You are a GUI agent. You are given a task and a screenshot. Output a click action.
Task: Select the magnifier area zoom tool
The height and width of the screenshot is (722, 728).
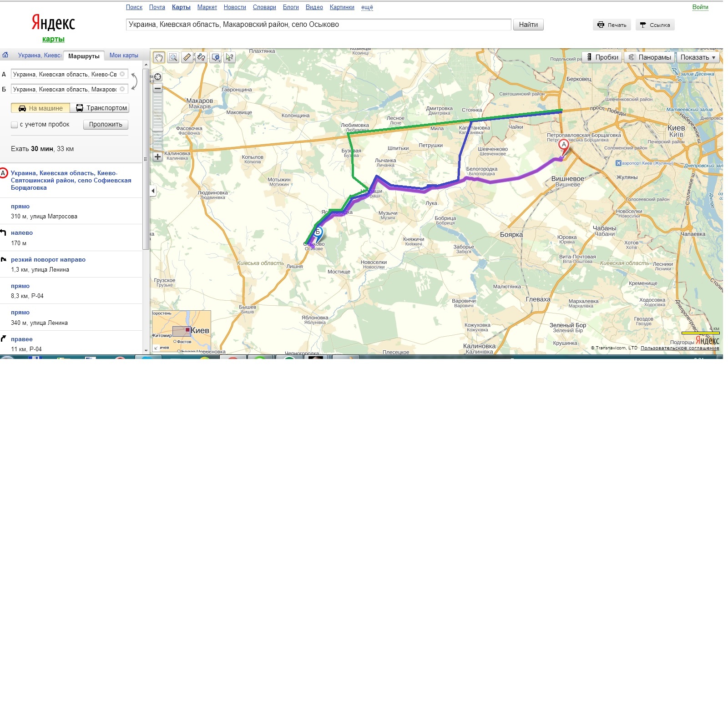click(173, 57)
